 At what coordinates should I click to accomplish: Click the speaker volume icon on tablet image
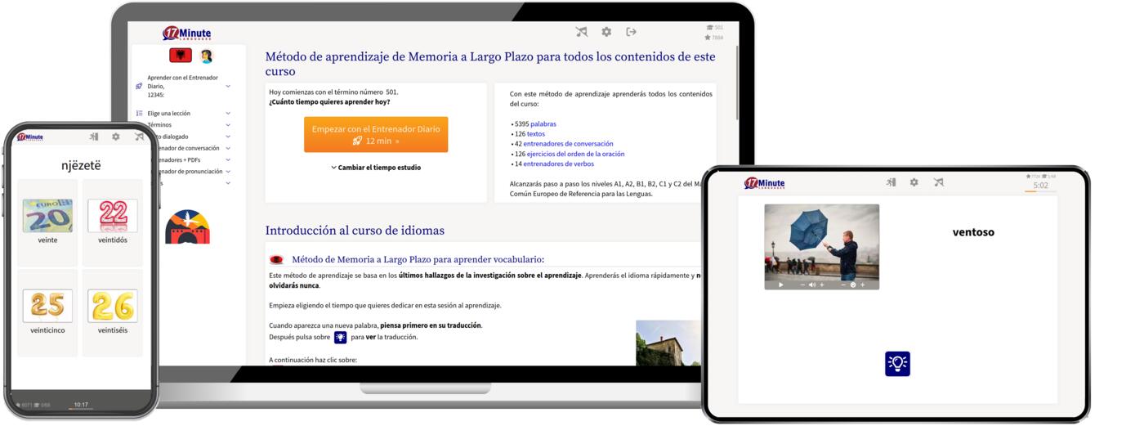(x=812, y=285)
